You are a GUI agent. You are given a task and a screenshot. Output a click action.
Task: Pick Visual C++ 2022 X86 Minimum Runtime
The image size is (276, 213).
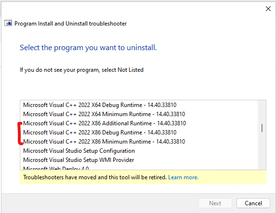tap(139, 142)
